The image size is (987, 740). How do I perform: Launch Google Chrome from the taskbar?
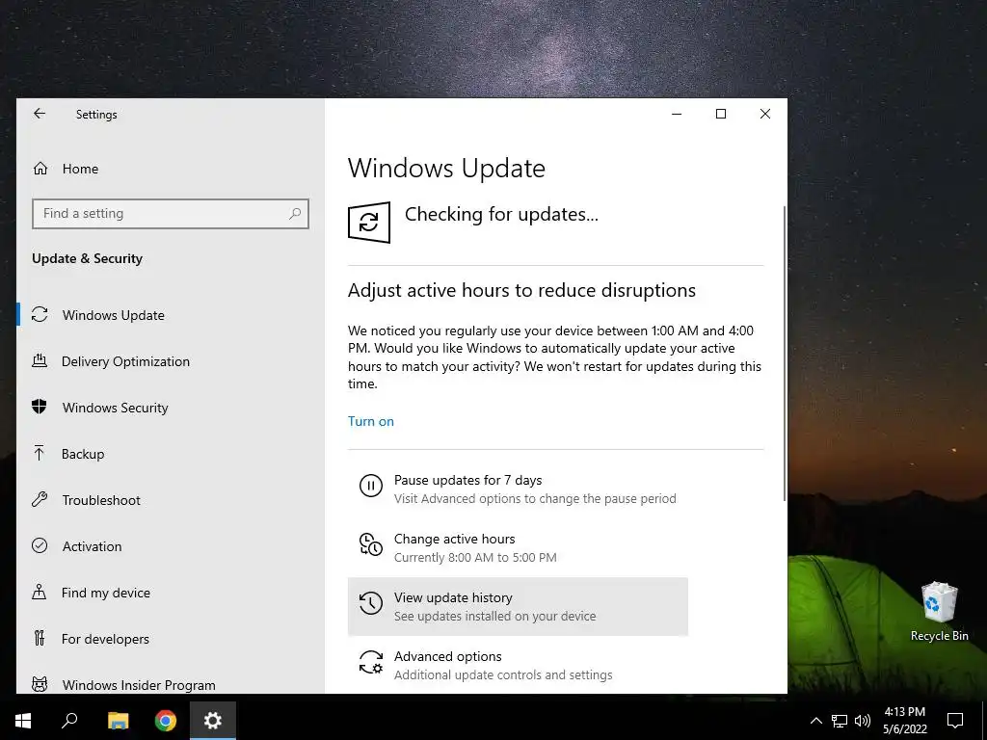166,721
